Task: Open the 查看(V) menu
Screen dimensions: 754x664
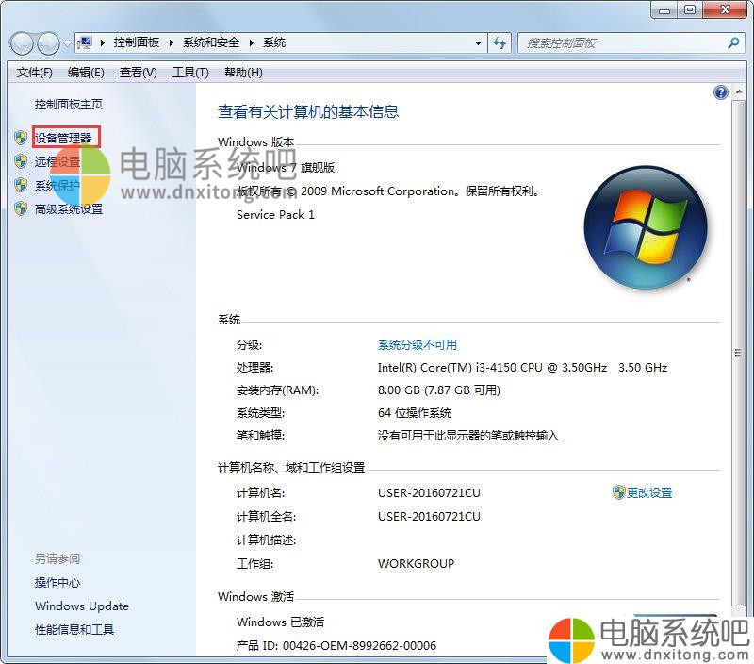Action: [x=138, y=73]
